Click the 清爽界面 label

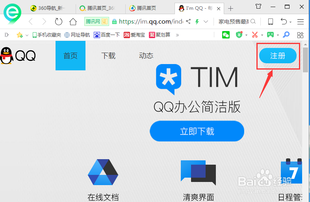click(x=199, y=197)
